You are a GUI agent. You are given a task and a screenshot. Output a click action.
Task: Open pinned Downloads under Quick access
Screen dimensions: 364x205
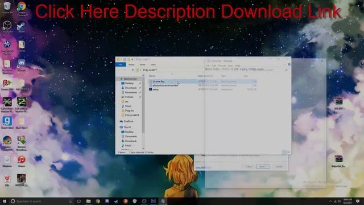131,88
